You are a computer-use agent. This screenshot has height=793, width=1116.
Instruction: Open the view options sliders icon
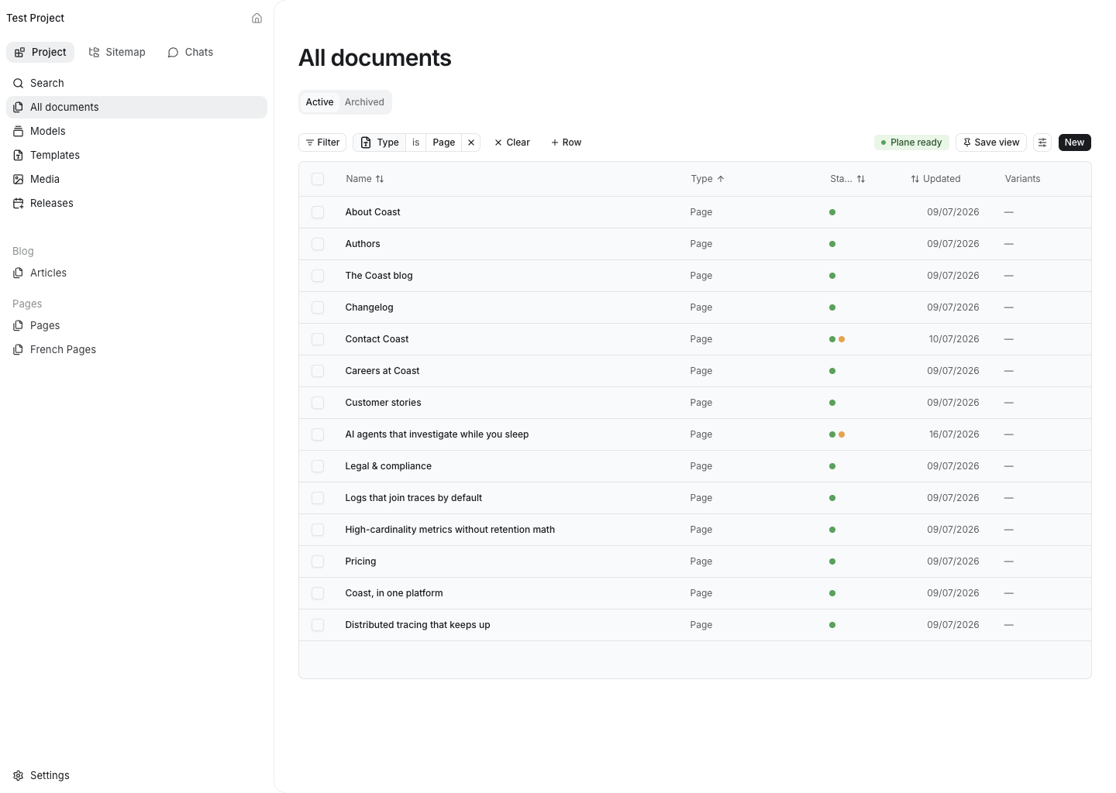(1042, 142)
